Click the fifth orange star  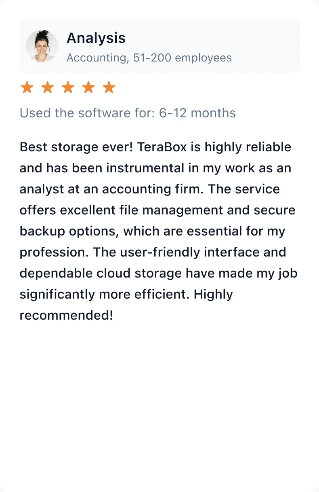tap(109, 87)
